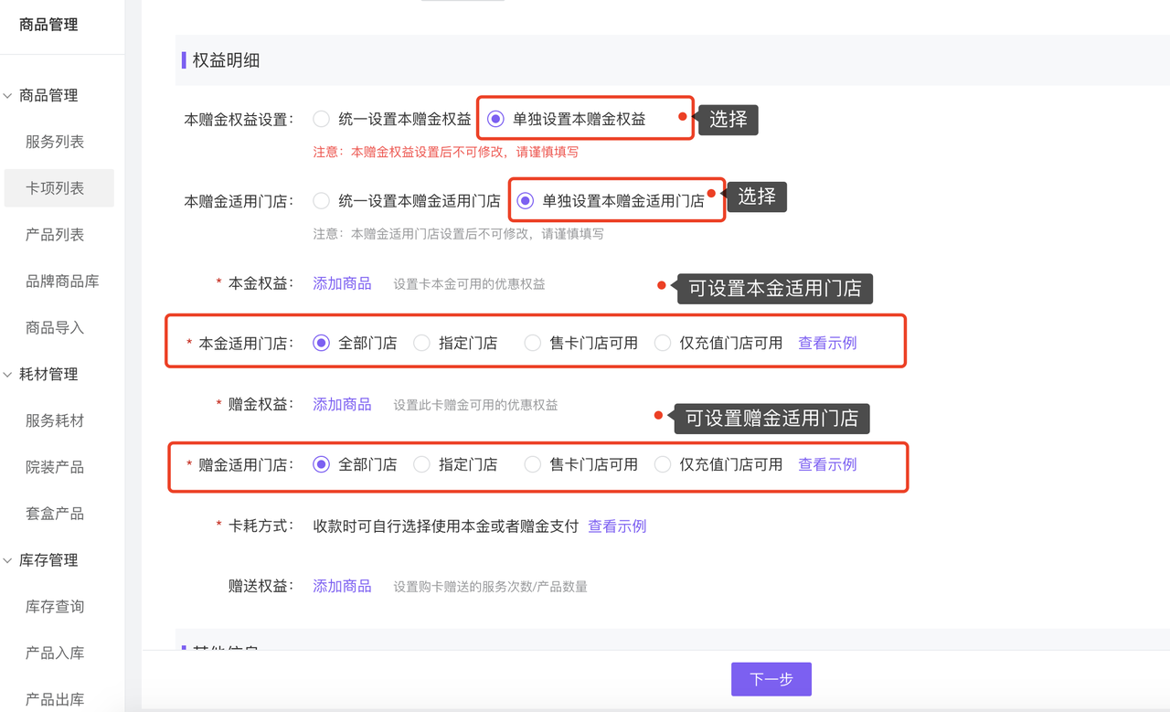Open 库存查询 under 库存管理
This screenshot has height=712, width=1170.
[x=55, y=607]
